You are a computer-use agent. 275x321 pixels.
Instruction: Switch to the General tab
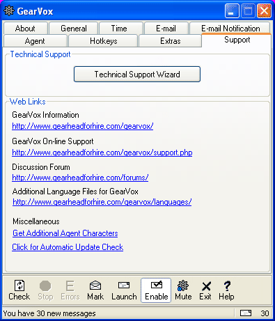click(x=74, y=29)
